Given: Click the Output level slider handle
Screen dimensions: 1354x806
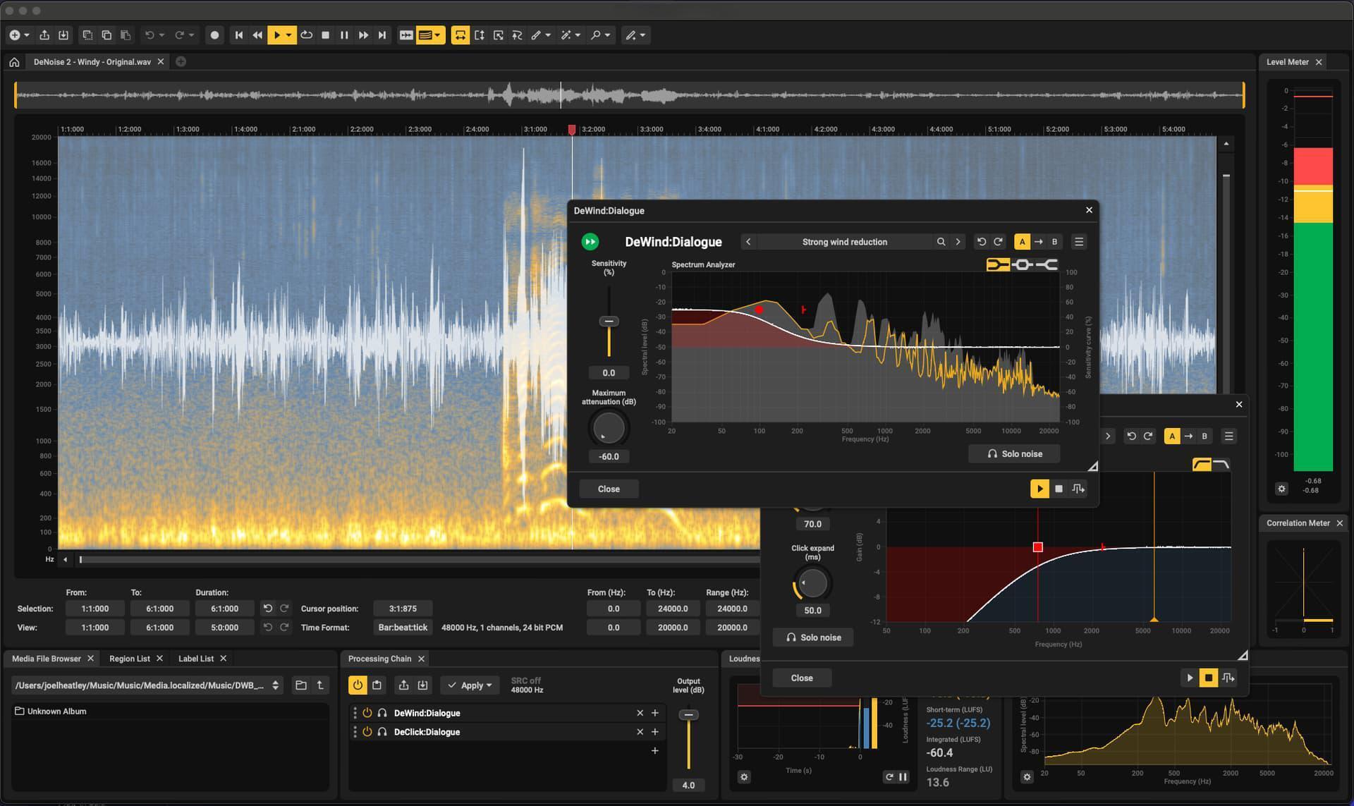Looking at the screenshot, I should pyautogui.click(x=688, y=715).
